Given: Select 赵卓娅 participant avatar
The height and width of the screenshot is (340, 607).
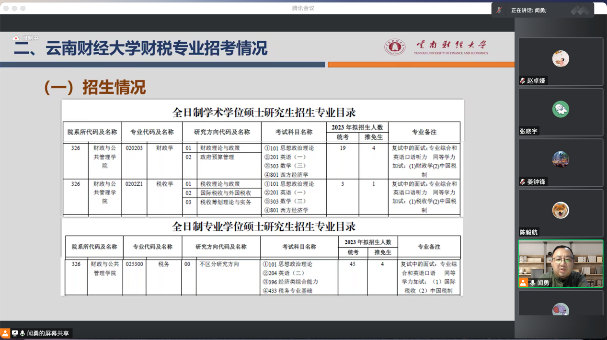Looking at the screenshot, I should (561, 58).
